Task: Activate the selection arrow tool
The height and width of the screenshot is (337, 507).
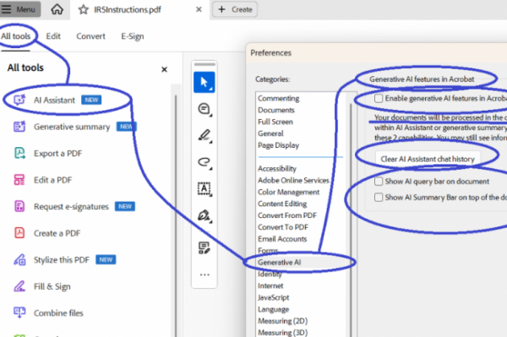Action: [204, 82]
